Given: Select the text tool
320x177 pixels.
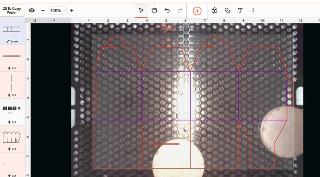Looking at the screenshot, I should [x=240, y=10].
